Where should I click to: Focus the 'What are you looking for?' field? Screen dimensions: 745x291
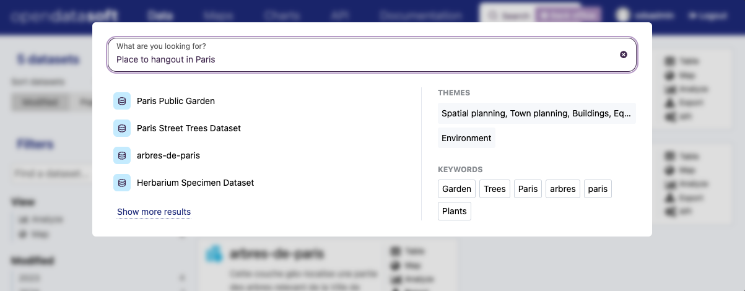pos(364,59)
